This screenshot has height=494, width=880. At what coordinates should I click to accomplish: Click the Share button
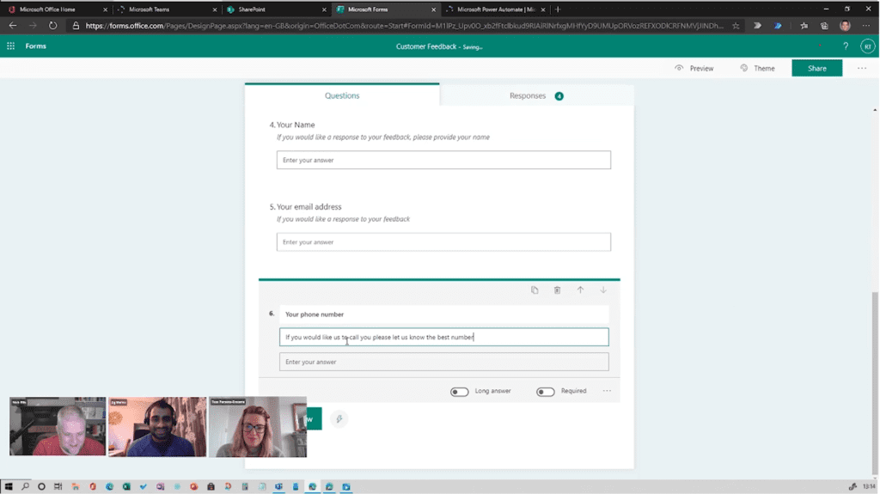click(816, 69)
